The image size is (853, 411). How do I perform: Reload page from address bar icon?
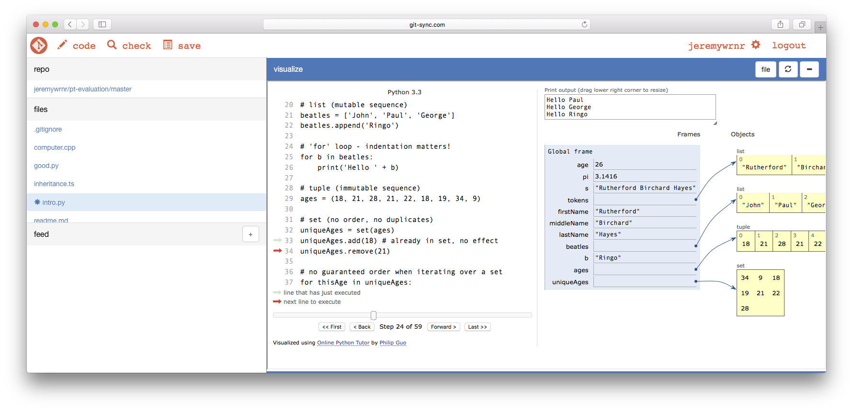pyautogui.click(x=584, y=24)
